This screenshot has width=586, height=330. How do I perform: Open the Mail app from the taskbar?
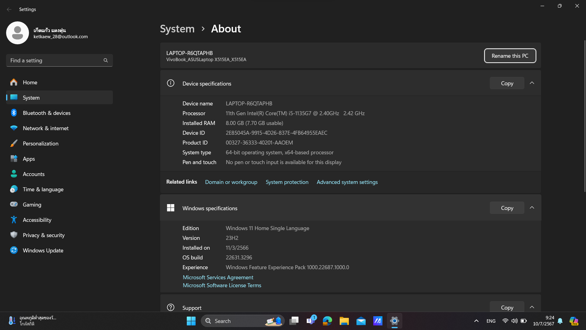(x=361, y=321)
